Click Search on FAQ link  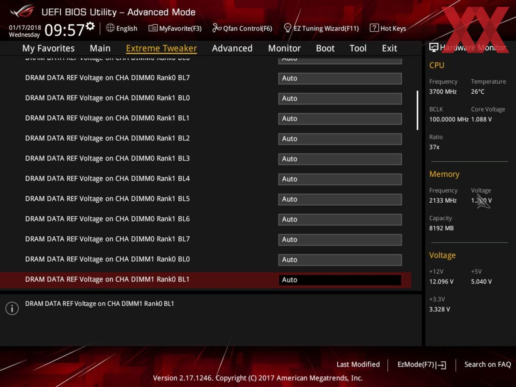coord(488,364)
